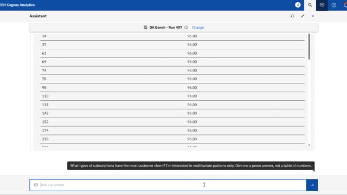Open the notifications bell icon
This screenshot has width=347, height=195.
pyautogui.click(x=345, y=5)
